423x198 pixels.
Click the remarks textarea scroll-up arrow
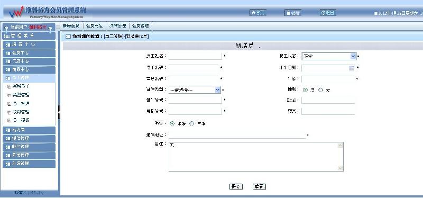[341, 145]
